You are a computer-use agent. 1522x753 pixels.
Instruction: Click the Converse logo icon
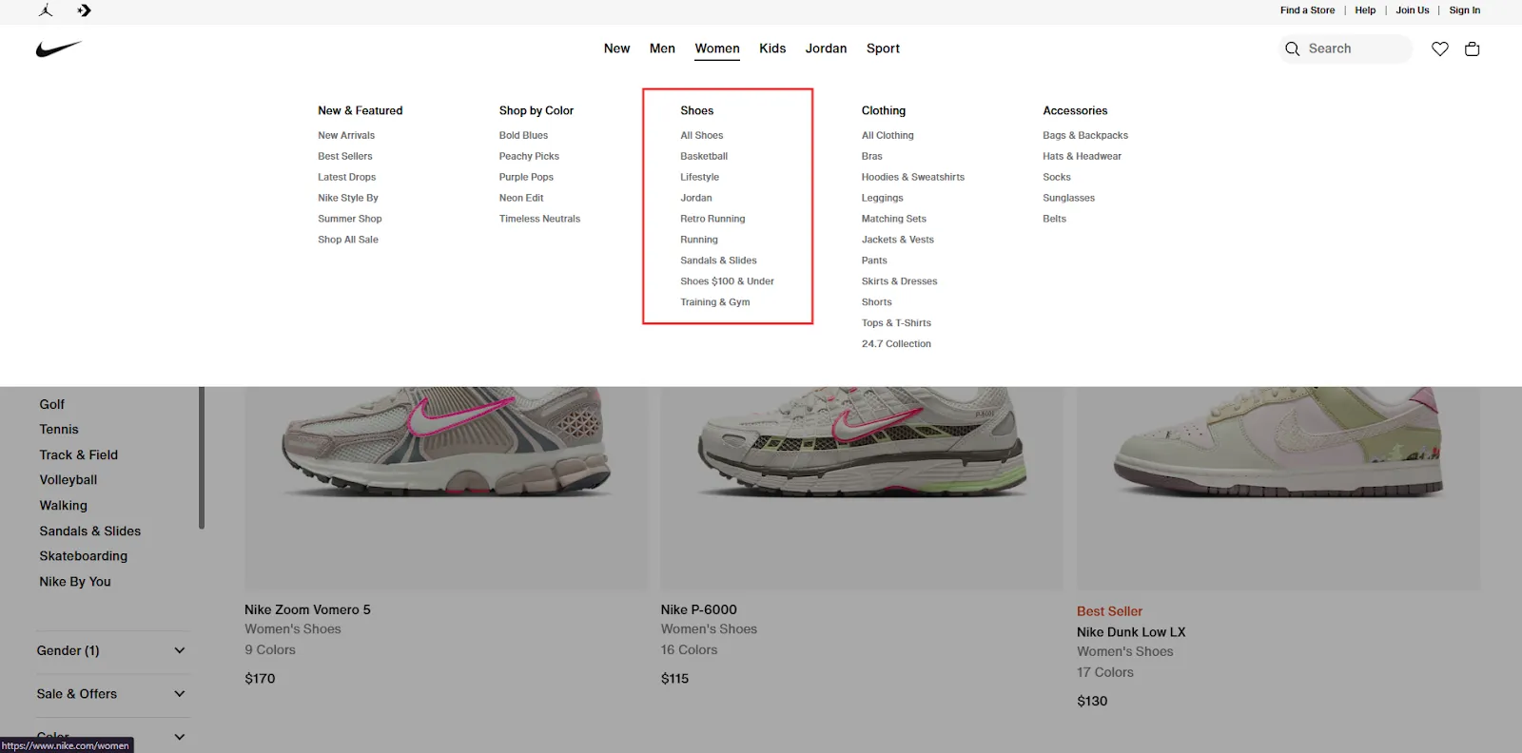point(85,10)
